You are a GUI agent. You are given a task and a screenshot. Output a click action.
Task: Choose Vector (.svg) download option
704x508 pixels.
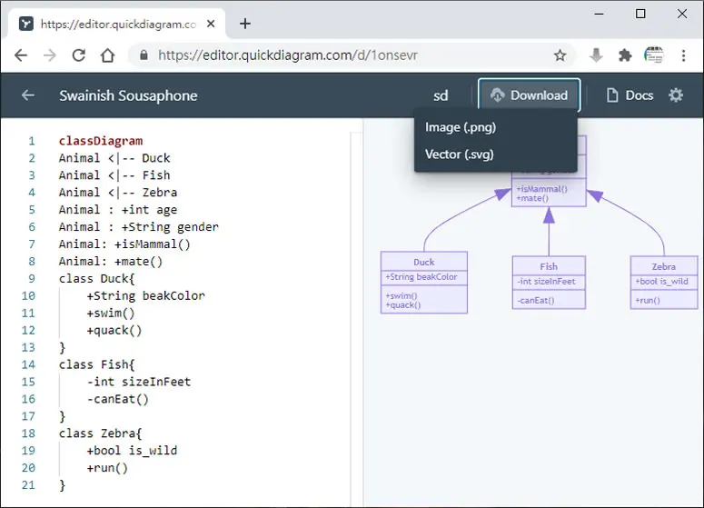pyautogui.click(x=460, y=154)
